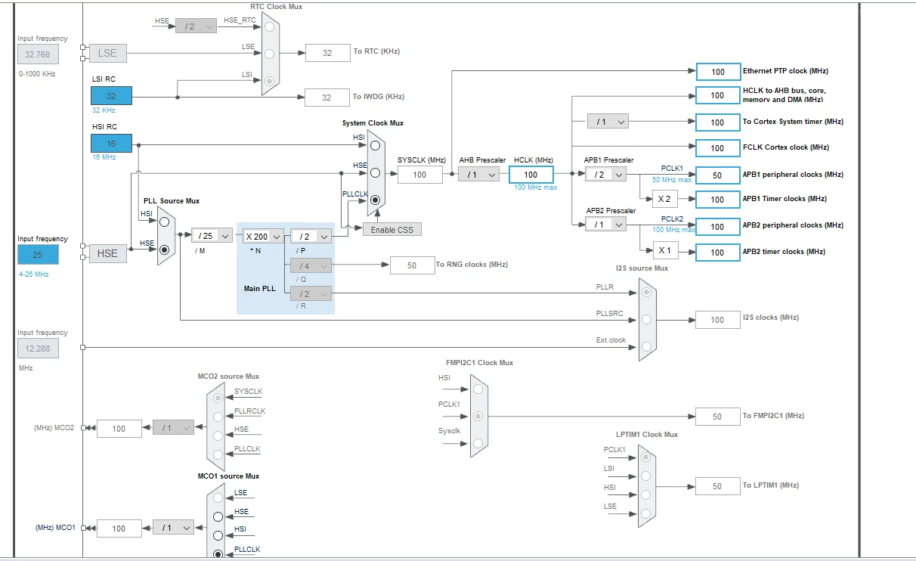Pick PLLCLK in MCO2 source Mux
This screenshot has height=561, width=916.
(x=218, y=454)
